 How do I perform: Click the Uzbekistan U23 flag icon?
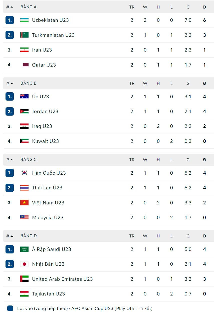pos(24,20)
